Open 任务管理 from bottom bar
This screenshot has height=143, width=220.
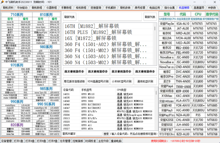pos(65,141)
